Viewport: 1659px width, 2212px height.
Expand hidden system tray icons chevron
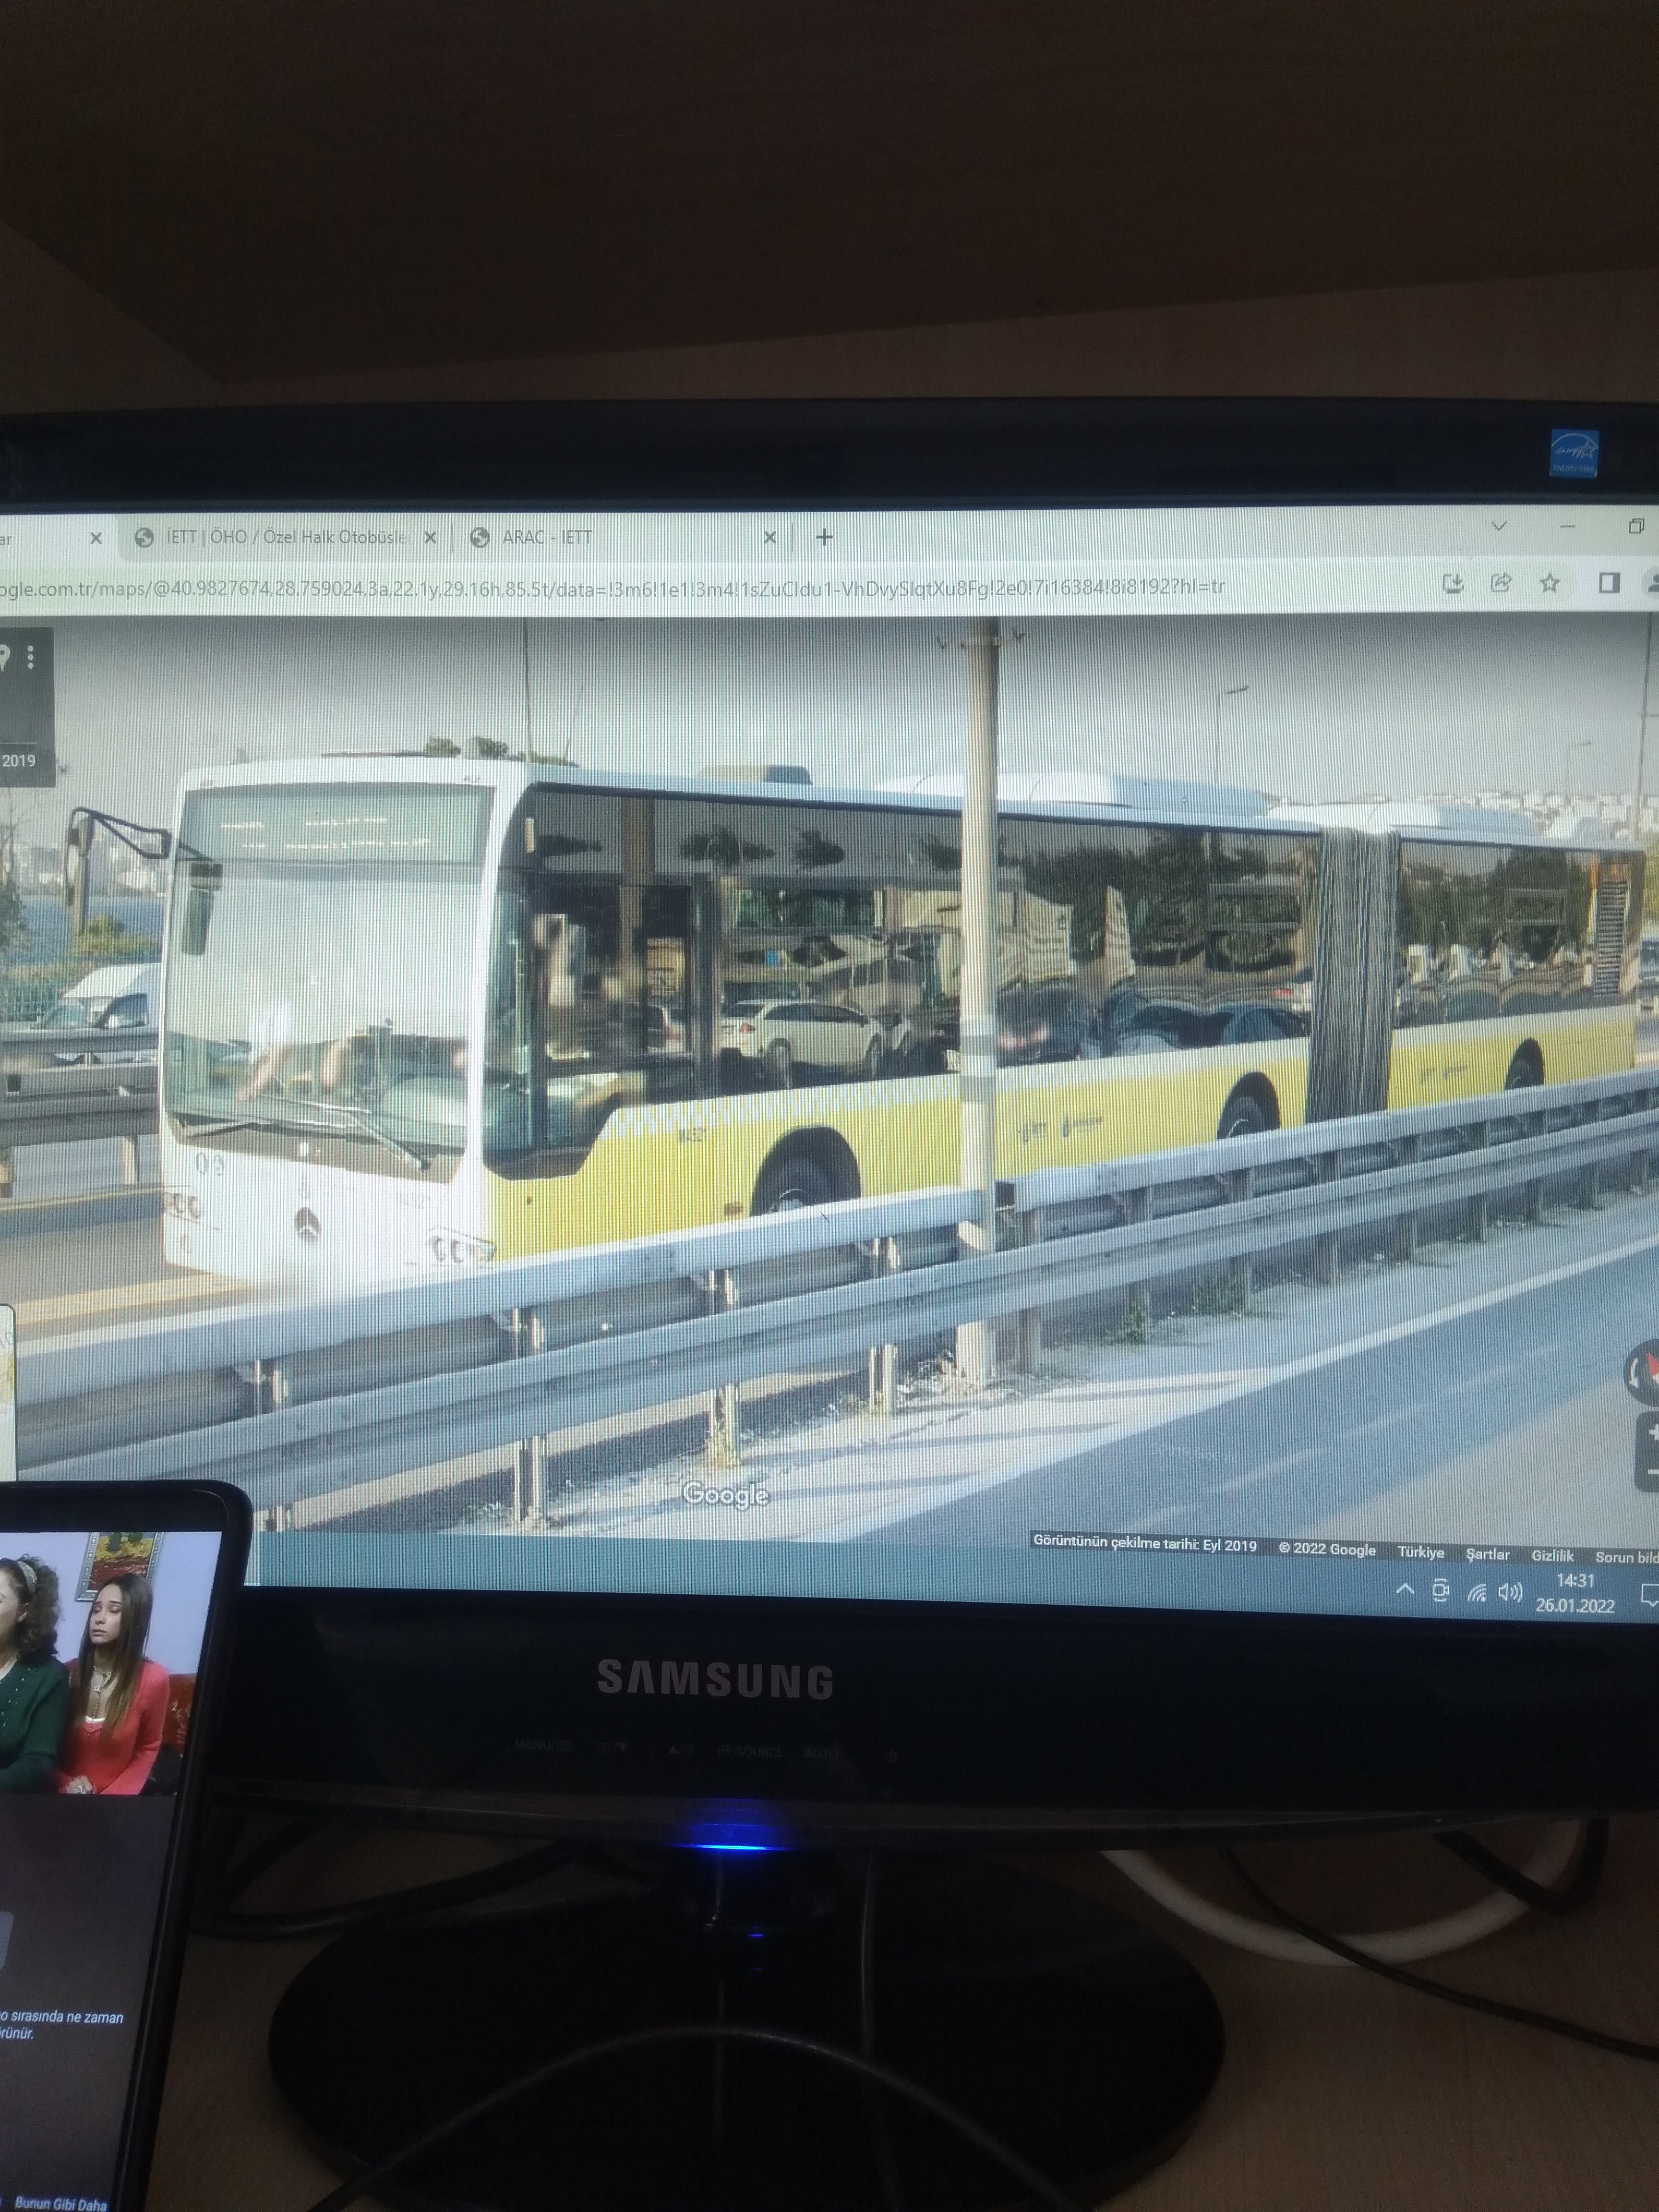(x=1405, y=1589)
